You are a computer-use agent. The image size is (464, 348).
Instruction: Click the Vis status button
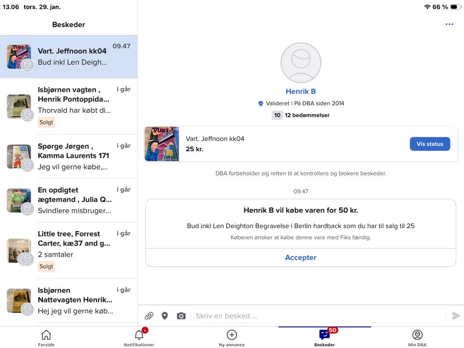pyautogui.click(x=430, y=144)
